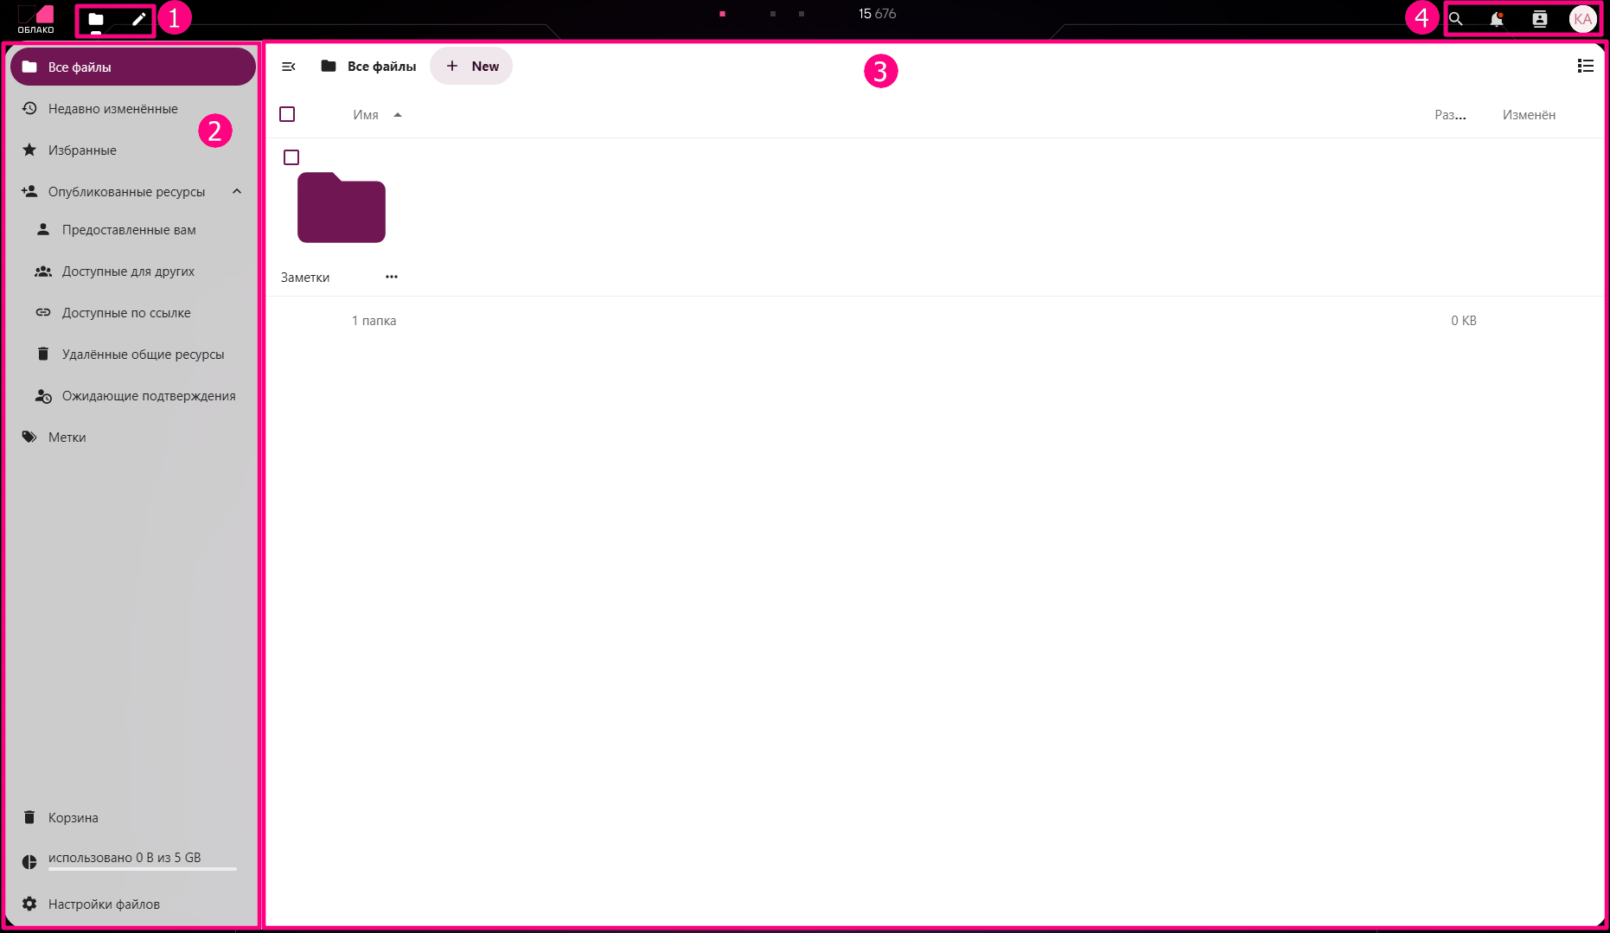This screenshot has width=1610, height=933.
Task: Open Доступные для других shares
Action: click(140, 271)
